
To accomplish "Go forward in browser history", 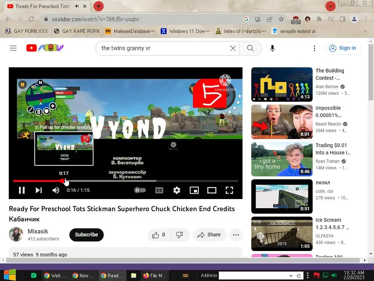I will point(20,19).
